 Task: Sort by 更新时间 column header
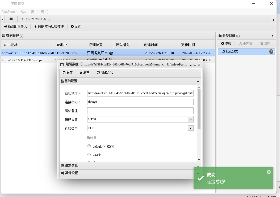coord(197,45)
